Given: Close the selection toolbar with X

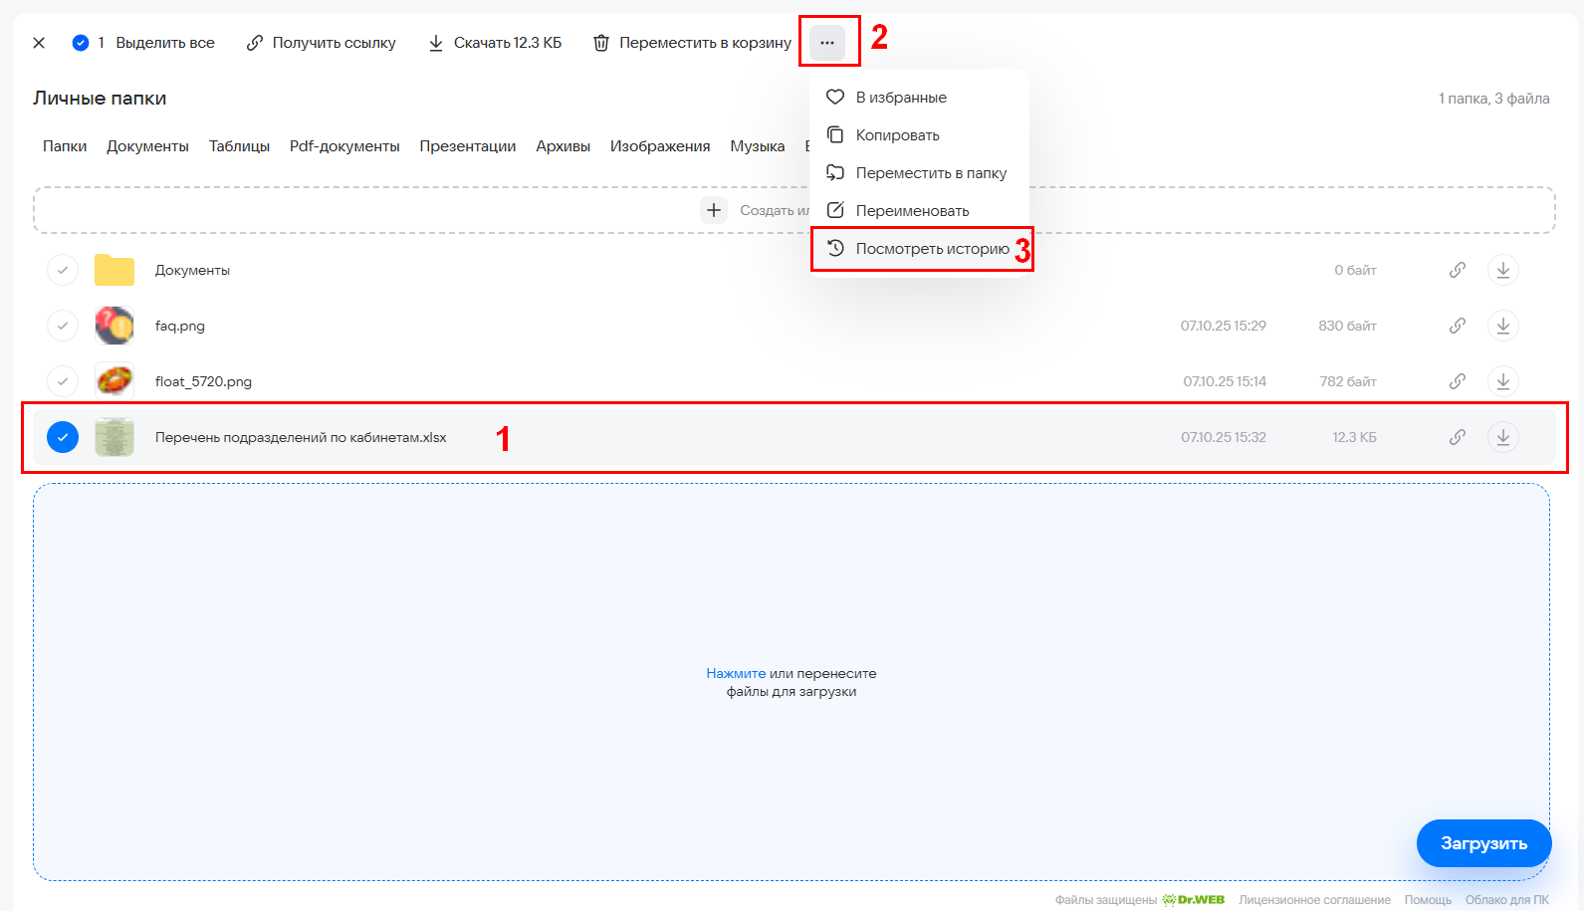Looking at the screenshot, I should point(39,43).
